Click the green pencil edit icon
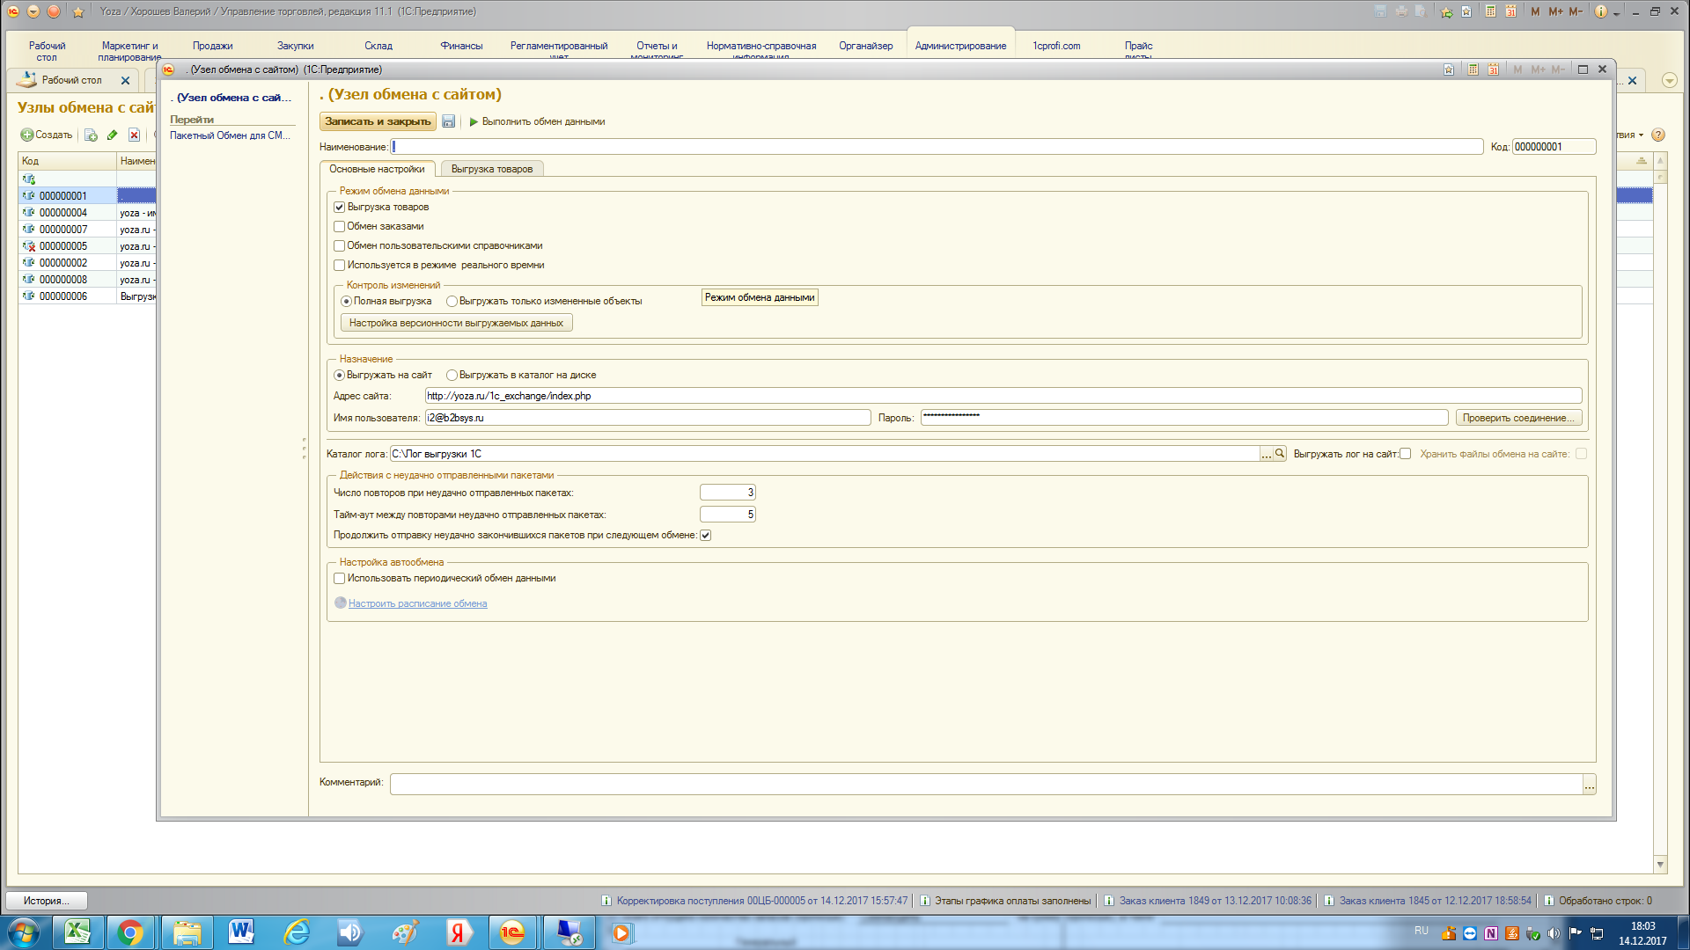 tap(112, 135)
